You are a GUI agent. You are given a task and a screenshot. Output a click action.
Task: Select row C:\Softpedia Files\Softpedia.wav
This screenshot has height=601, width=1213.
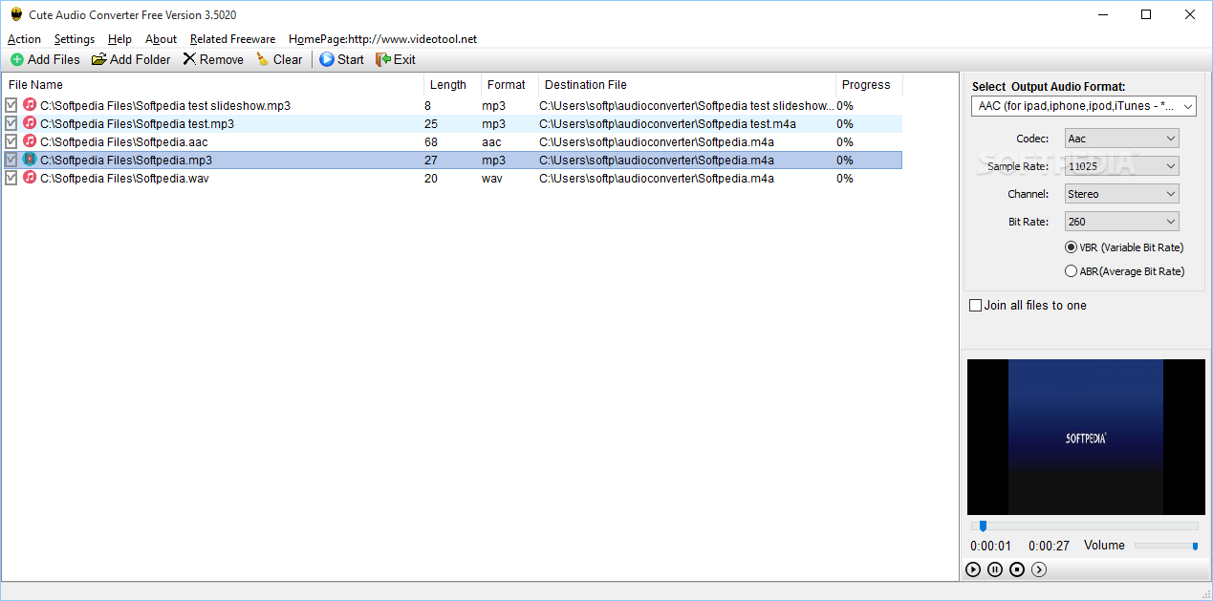(x=451, y=178)
